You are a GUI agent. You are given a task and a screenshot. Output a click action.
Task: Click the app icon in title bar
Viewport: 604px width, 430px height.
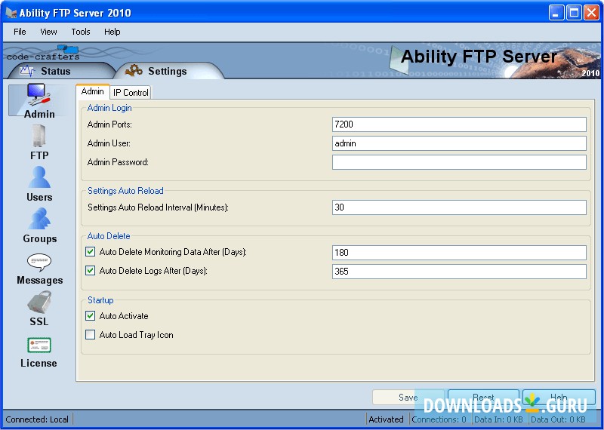[11, 13]
